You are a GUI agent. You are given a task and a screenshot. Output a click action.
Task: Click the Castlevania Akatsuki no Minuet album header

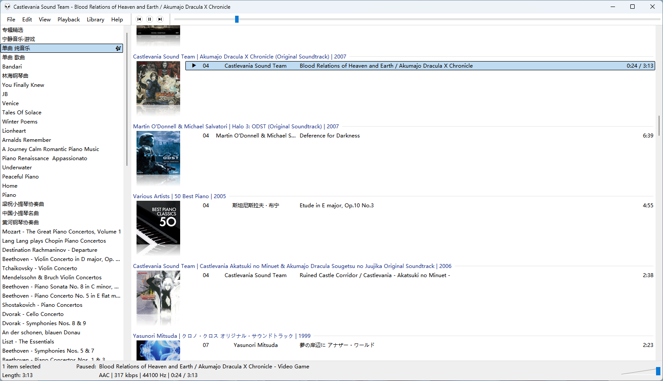[x=292, y=266]
